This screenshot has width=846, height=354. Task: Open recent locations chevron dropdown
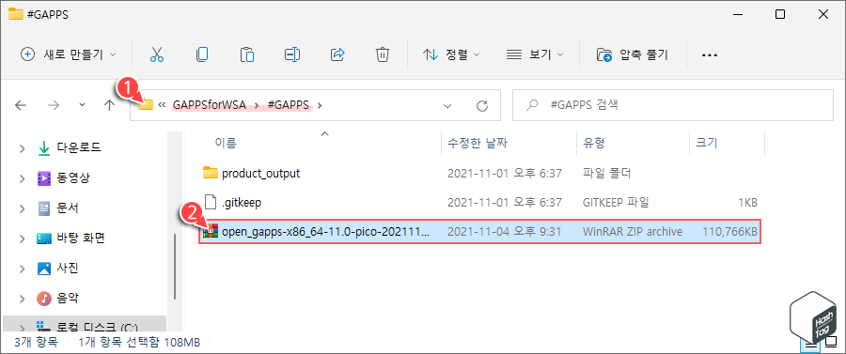pyautogui.click(x=82, y=105)
